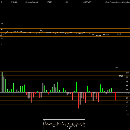Image resolution: width=130 pixels, height=130 pixels.
Task: Click the 'SI(TM)' header text
Action: 49,2
